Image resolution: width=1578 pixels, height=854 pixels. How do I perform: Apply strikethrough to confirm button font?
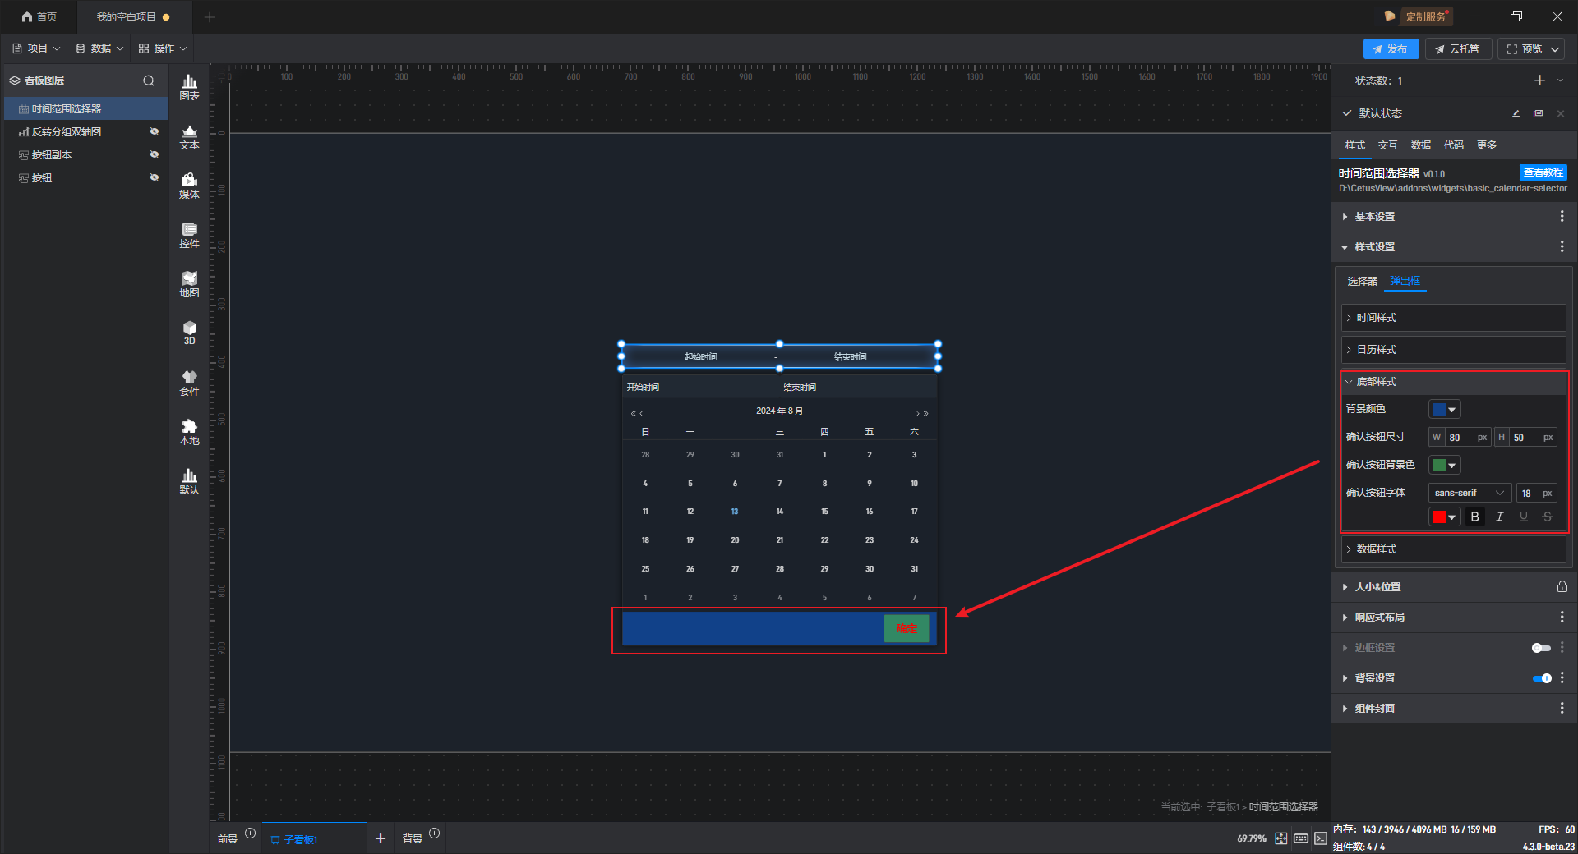click(1548, 517)
